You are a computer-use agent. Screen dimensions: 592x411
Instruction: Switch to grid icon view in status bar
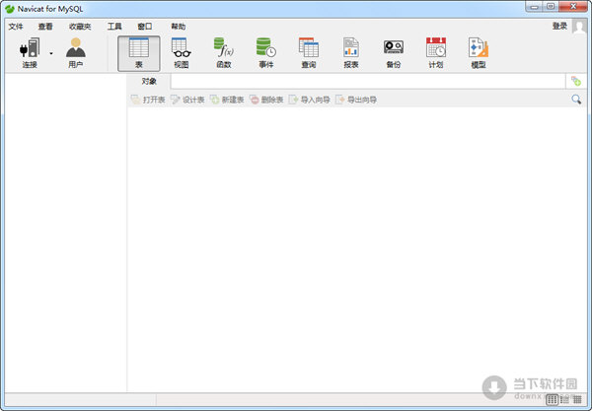coord(552,400)
